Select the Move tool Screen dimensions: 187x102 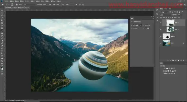pos(2,10)
